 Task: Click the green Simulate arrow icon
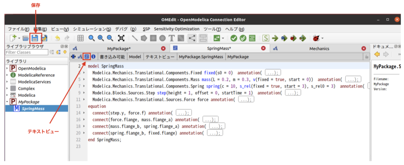275,38
